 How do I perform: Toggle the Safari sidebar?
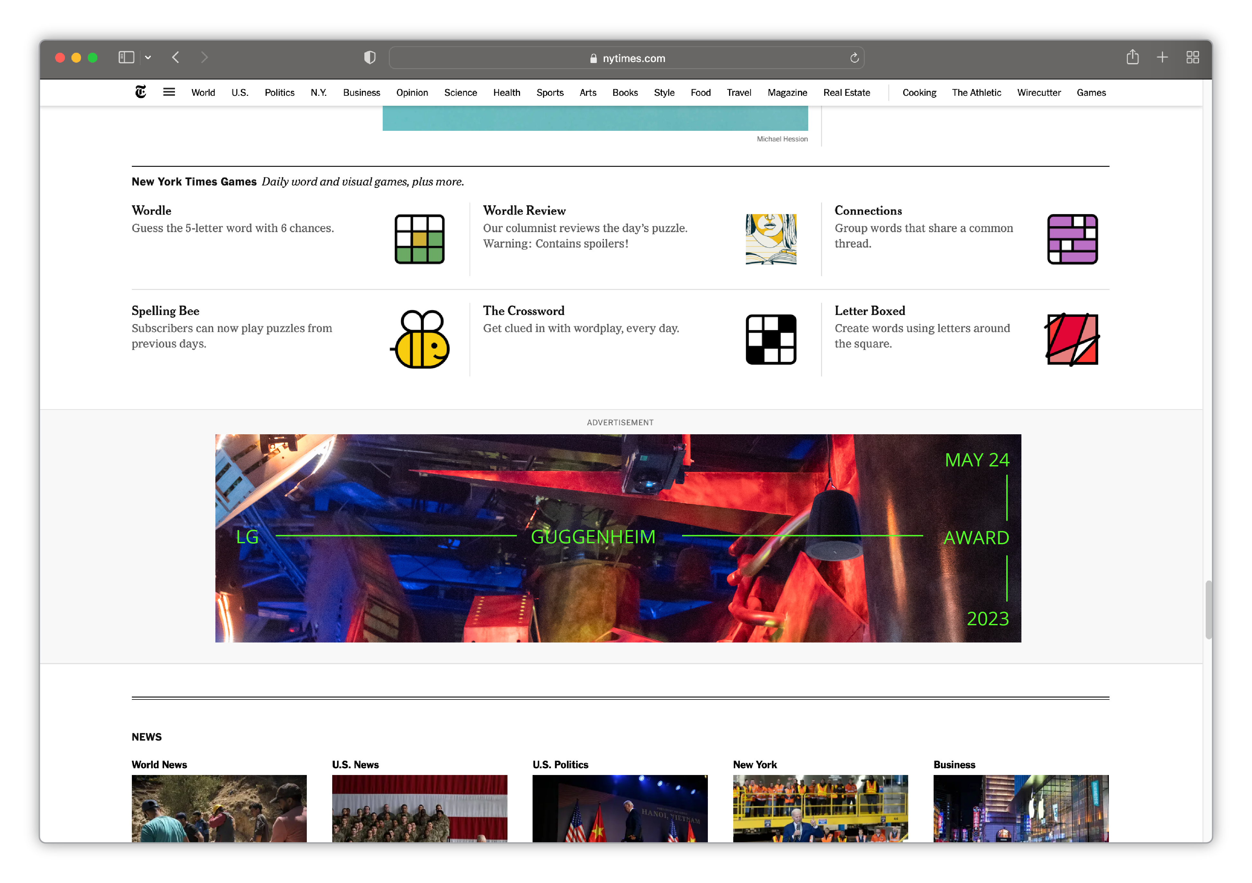[x=126, y=57]
